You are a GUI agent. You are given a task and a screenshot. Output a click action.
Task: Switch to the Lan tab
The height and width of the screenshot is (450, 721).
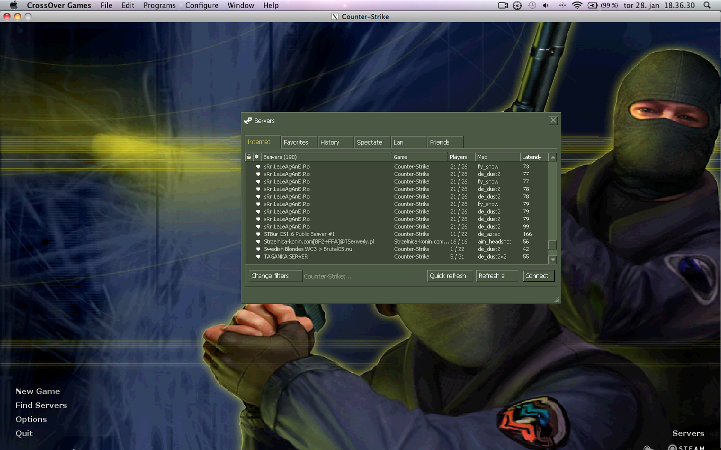click(x=409, y=142)
